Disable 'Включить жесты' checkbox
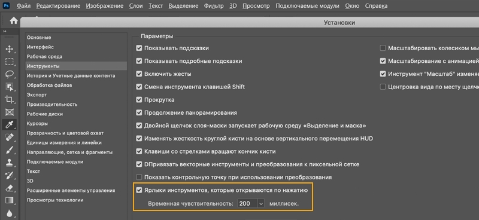 (x=140, y=74)
